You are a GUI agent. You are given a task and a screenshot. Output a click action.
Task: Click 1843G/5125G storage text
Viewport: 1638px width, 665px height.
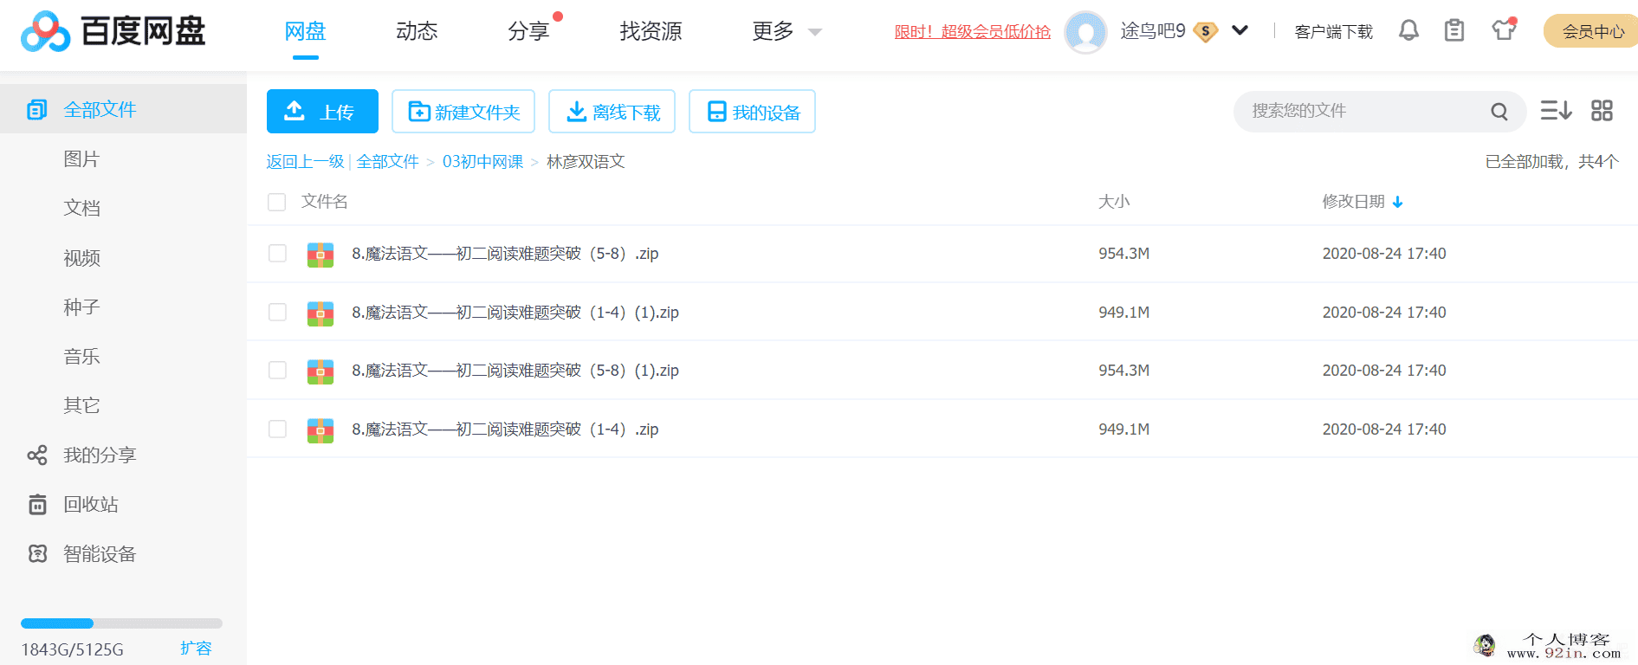(x=73, y=649)
